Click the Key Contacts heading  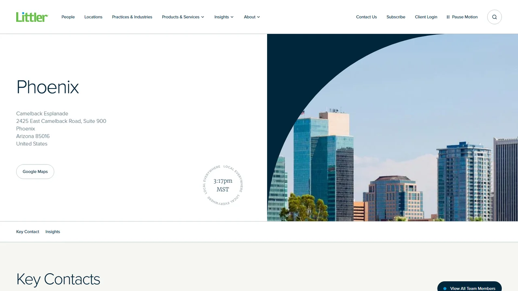pos(58,279)
